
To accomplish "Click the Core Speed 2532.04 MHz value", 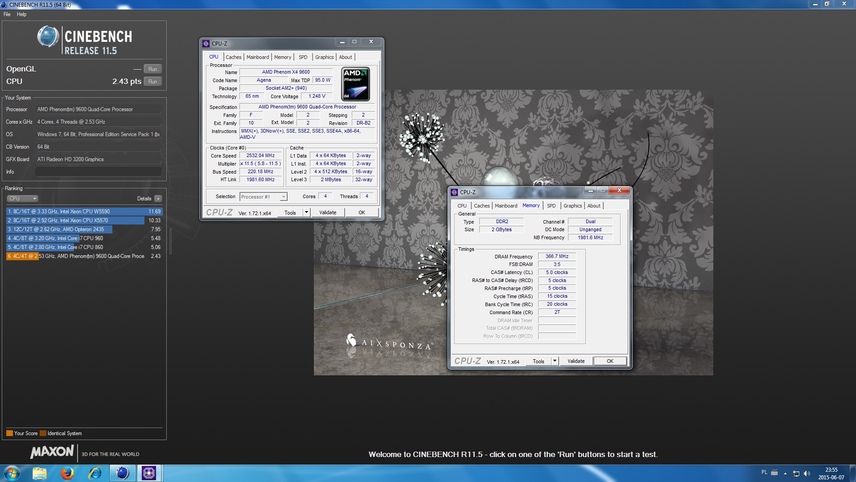I will click(260, 156).
